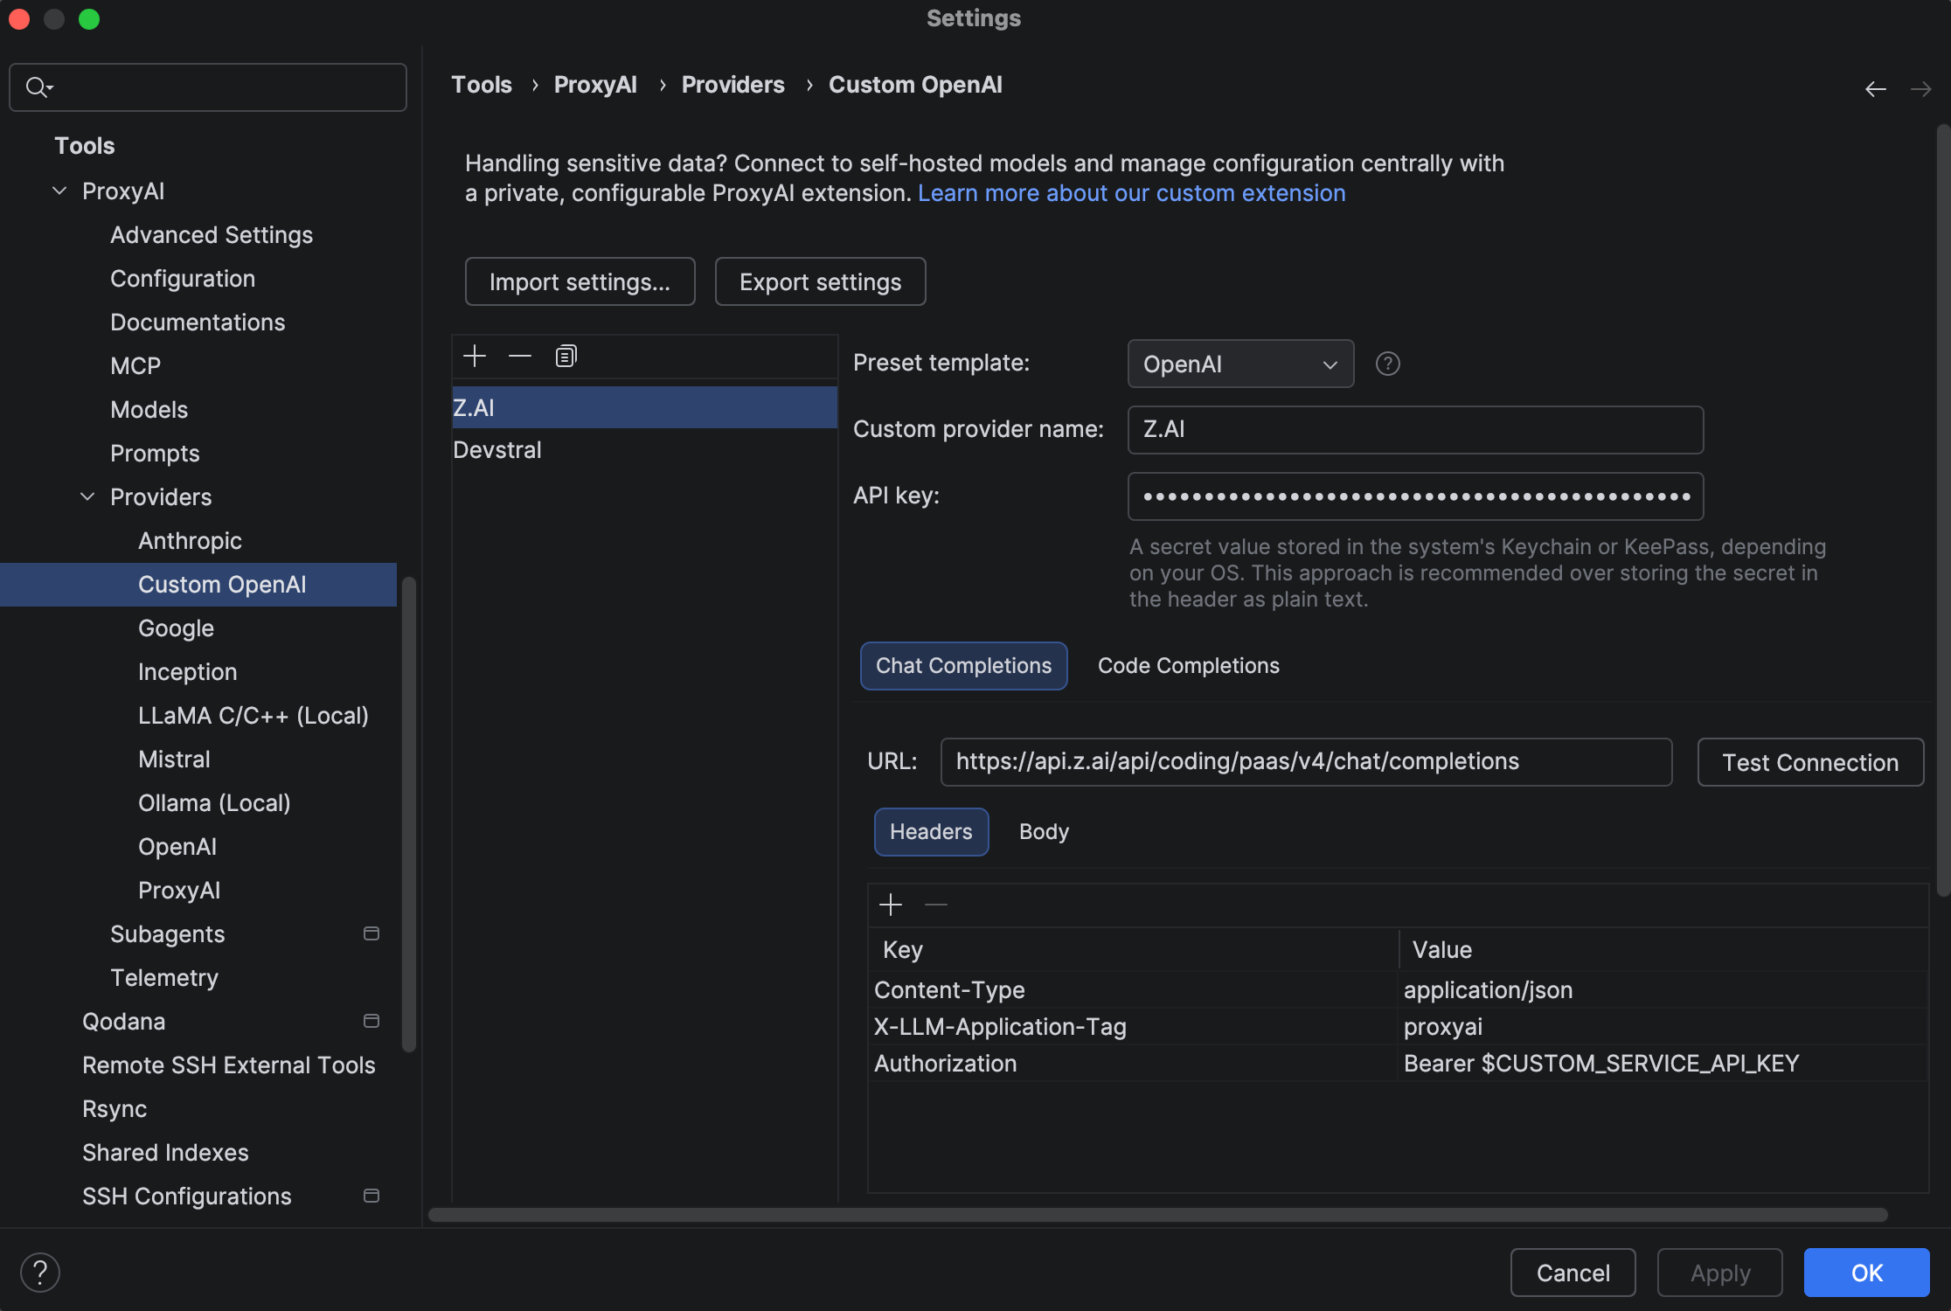Add a new custom provider entry
Viewport: 1951px width, 1311px height.
tap(475, 356)
